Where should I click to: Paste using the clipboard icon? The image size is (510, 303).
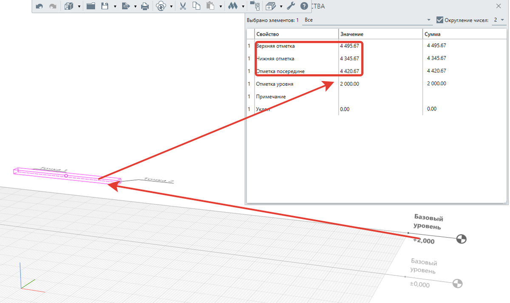click(x=210, y=6)
